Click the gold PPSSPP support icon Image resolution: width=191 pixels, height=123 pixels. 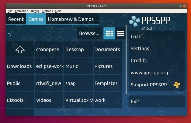[x=177, y=85]
